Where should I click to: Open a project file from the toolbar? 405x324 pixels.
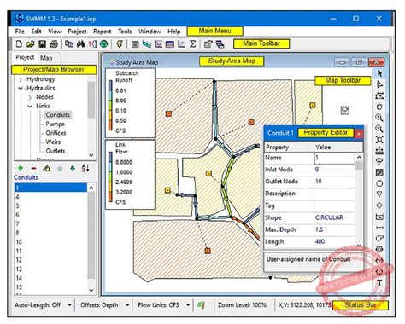click(31, 44)
